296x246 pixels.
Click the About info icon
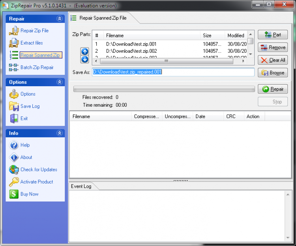[14, 157]
